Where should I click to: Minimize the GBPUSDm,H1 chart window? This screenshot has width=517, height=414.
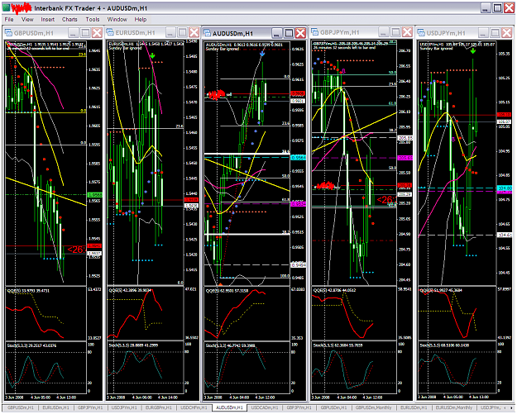74,33
